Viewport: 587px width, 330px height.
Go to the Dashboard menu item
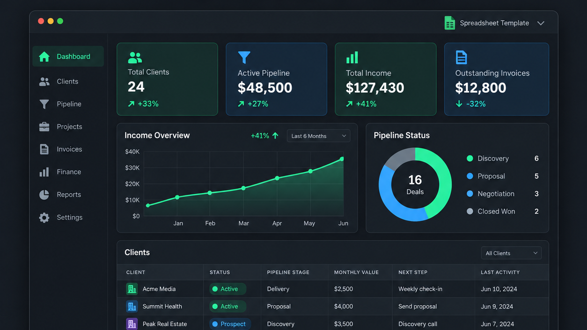point(68,57)
